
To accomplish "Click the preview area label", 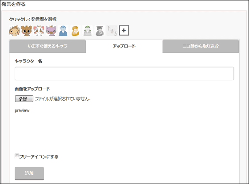I will click(22, 110).
